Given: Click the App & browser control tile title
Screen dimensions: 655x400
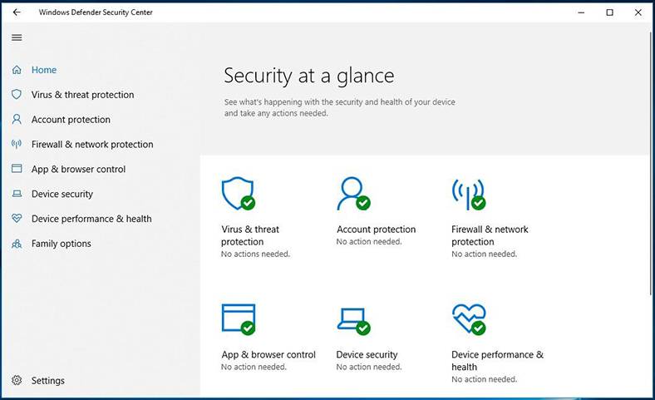Looking at the screenshot, I should pos(268,354).
